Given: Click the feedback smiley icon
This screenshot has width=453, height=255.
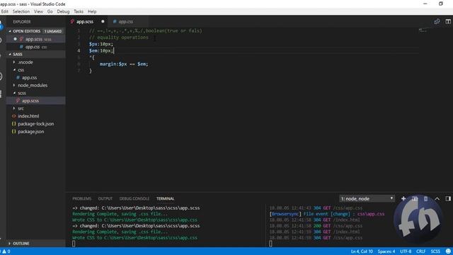Looking at the screenshot, I should [448, 251].
